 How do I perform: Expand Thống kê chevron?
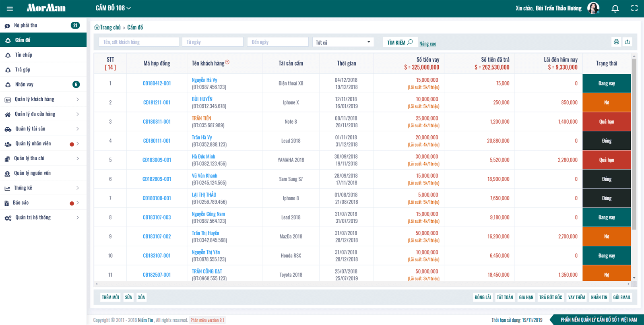78,188
